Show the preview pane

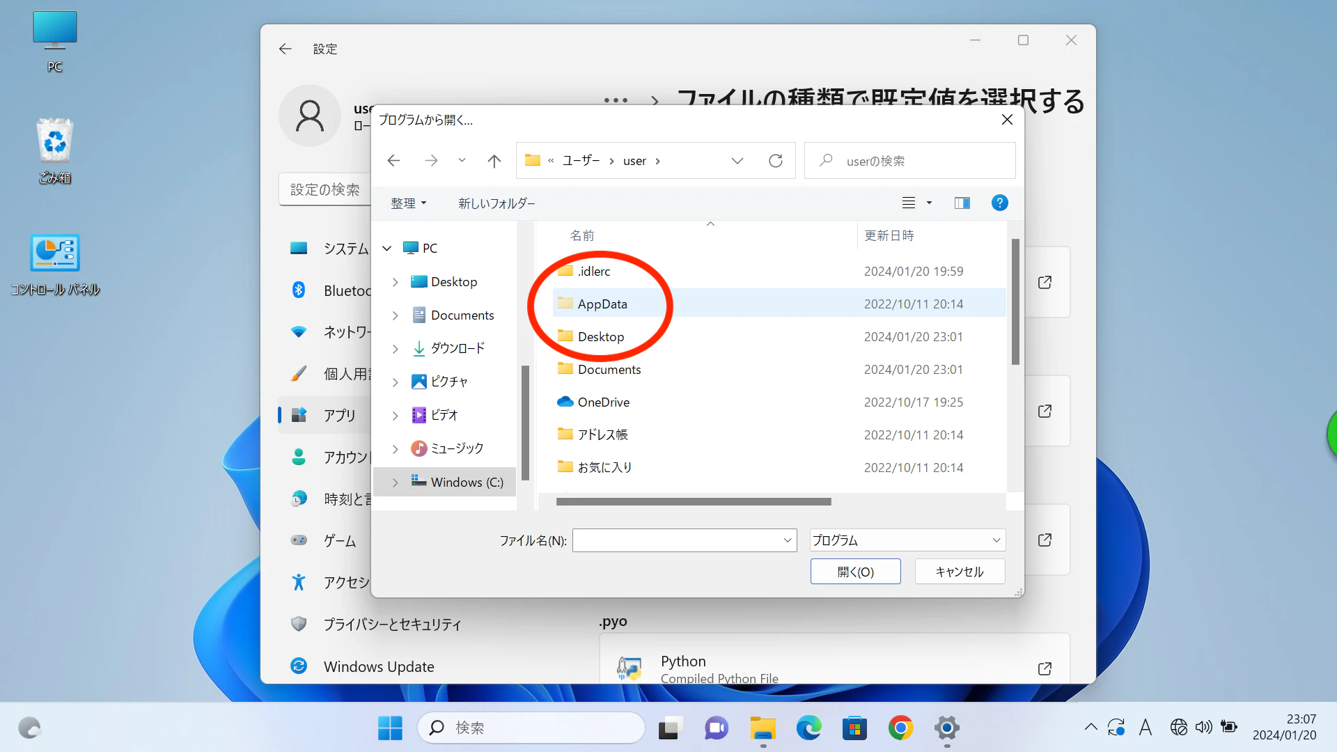coord(962,203)
